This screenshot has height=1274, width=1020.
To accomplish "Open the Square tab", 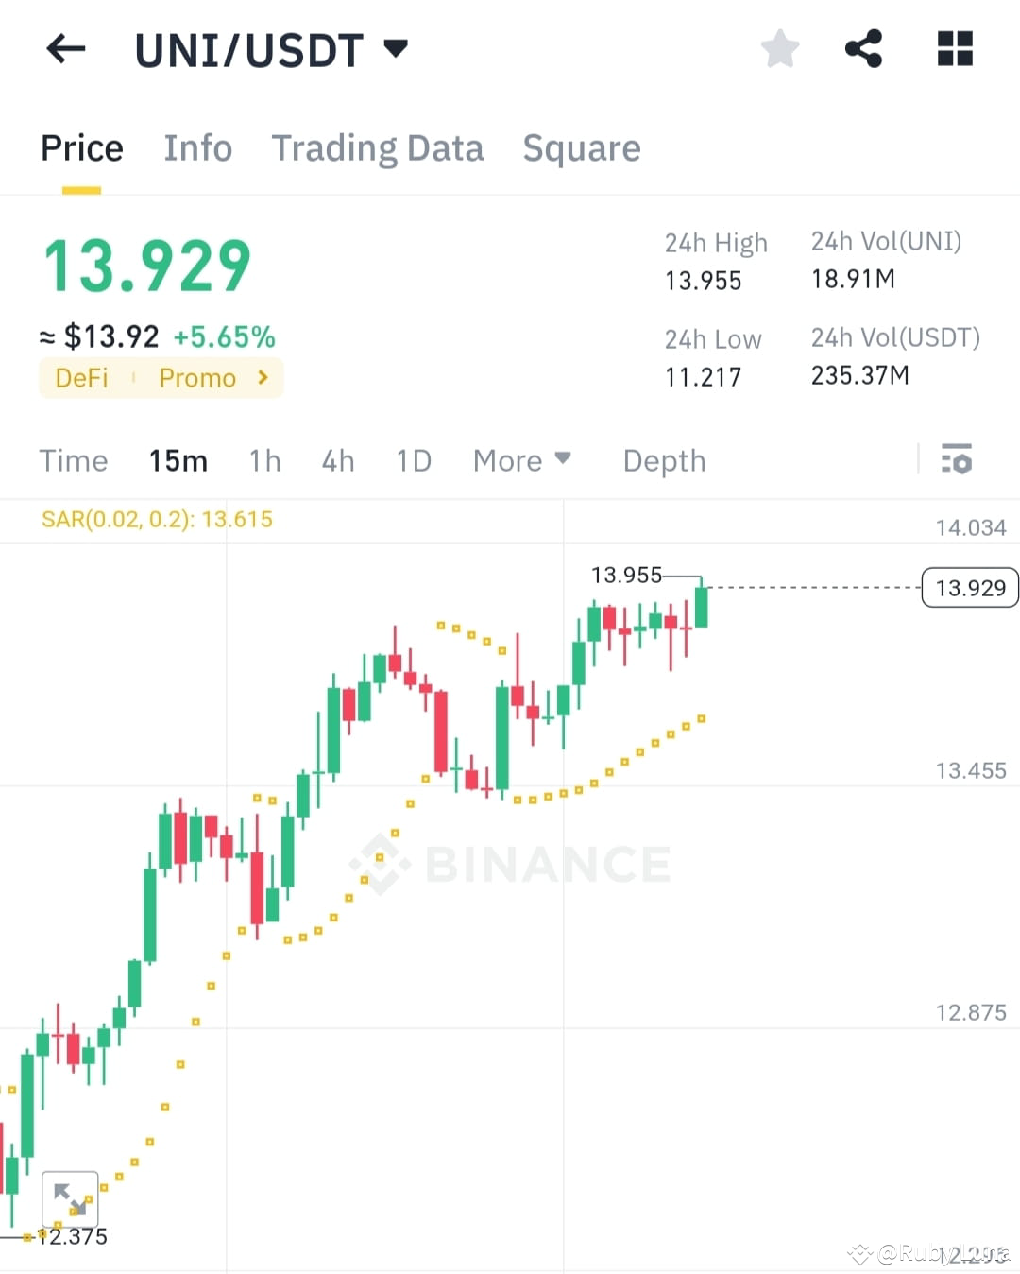I will click(582, 148).
